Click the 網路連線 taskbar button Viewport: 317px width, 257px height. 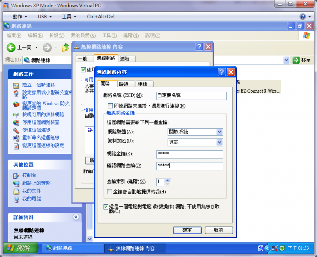pyautogui.click(x=72, y=248)
